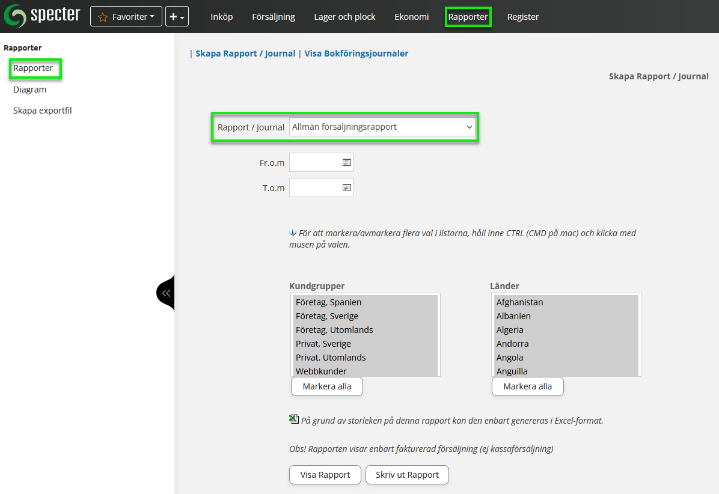Open the Rapport / Journal select box
Screen dimensions: 719x494
[x=382, y=127]
